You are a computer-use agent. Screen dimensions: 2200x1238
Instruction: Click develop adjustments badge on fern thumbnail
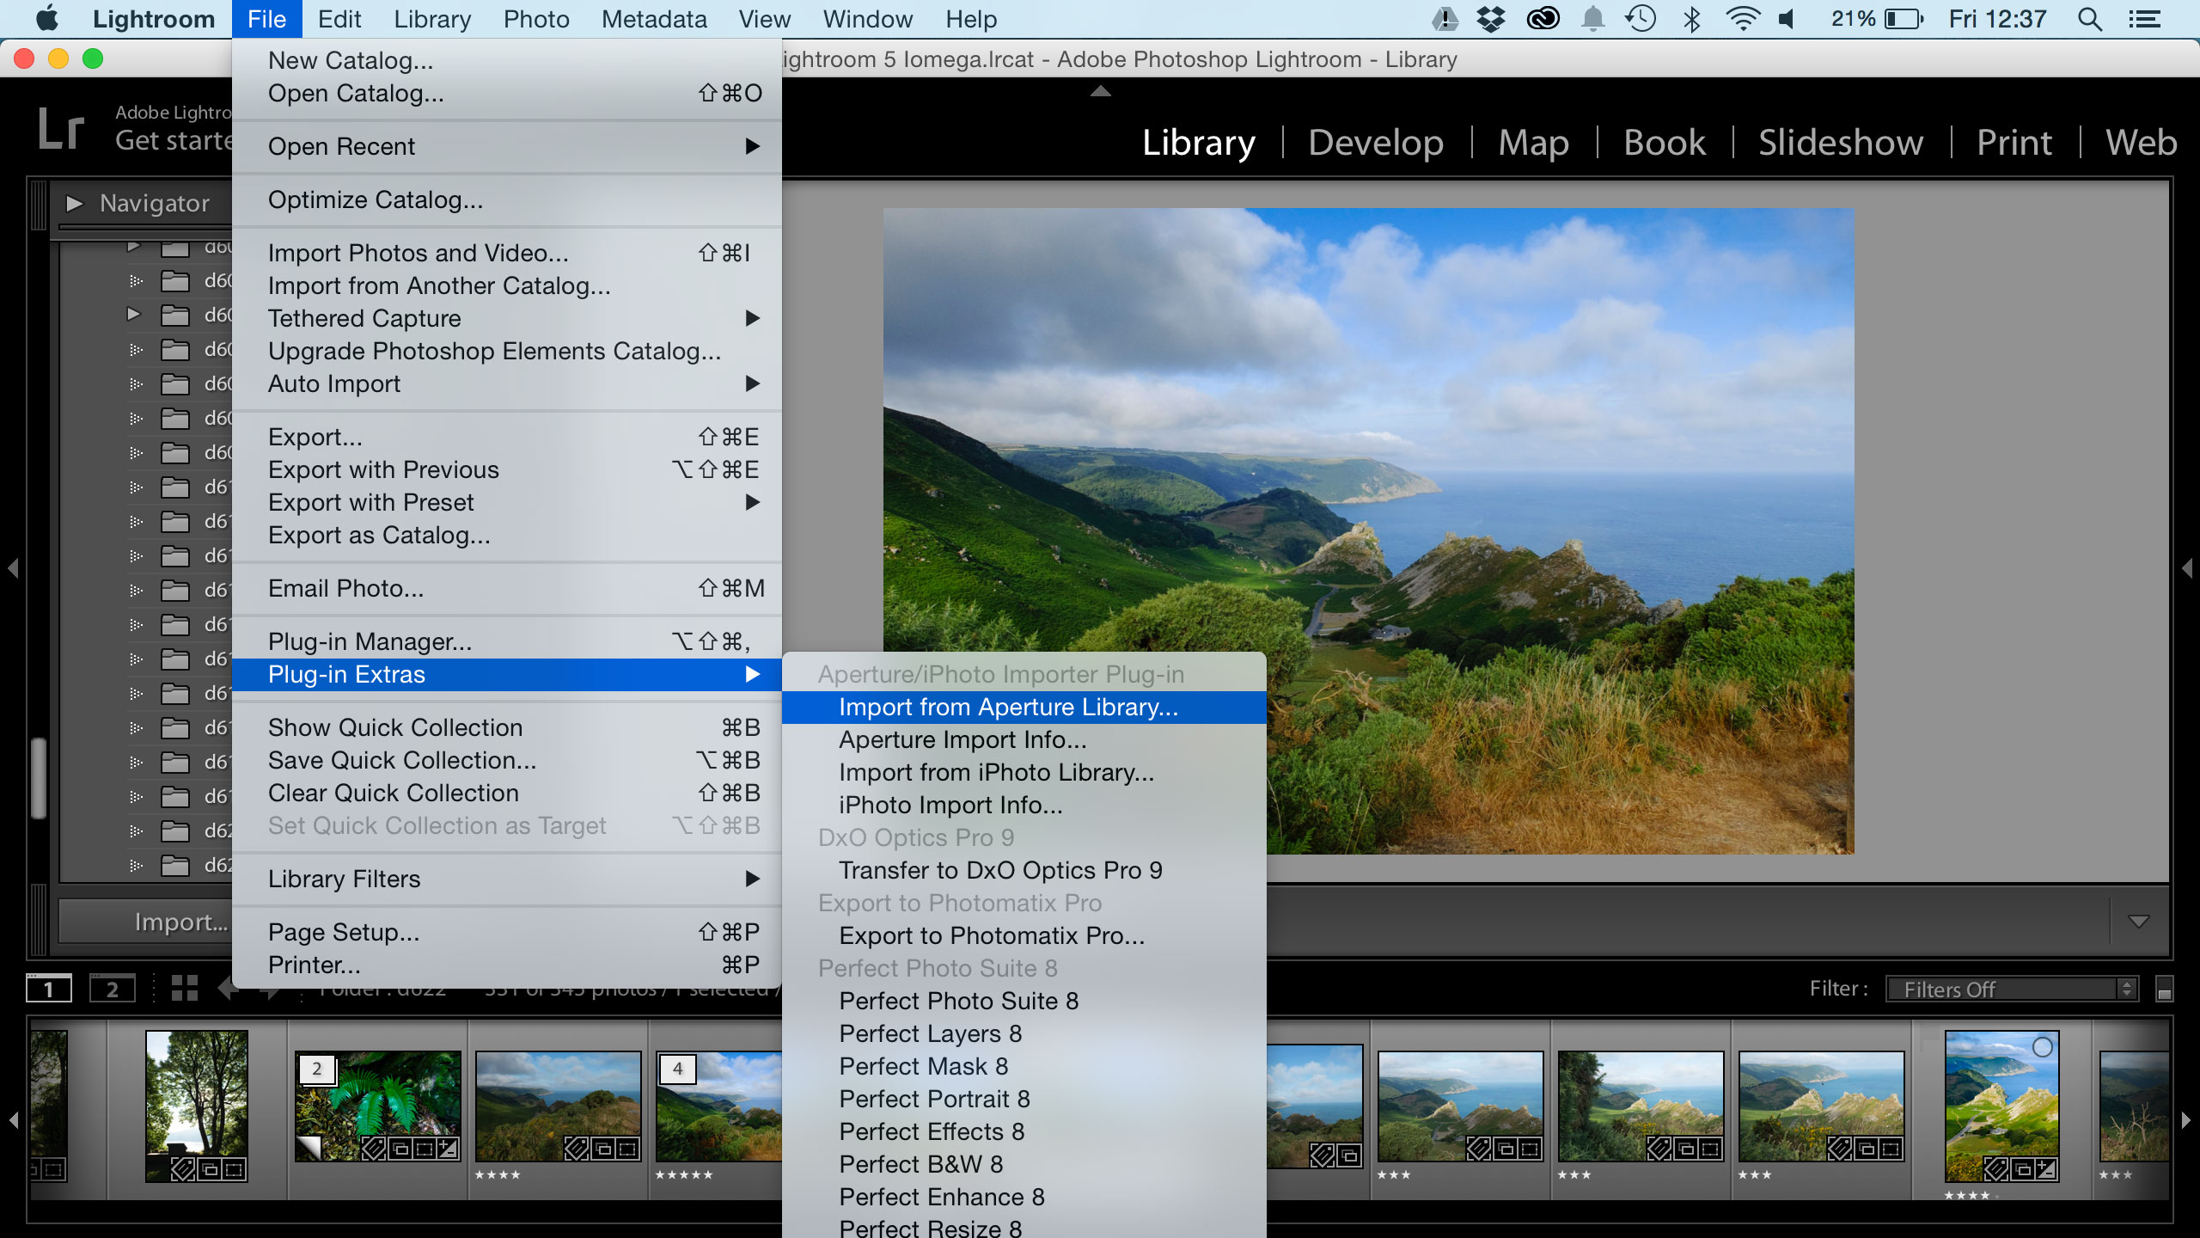coord(448,1149)
